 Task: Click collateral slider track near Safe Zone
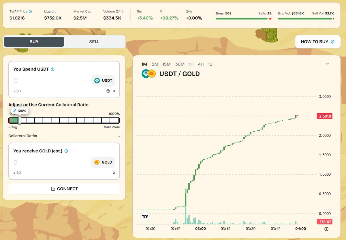[x=115, y=120]
